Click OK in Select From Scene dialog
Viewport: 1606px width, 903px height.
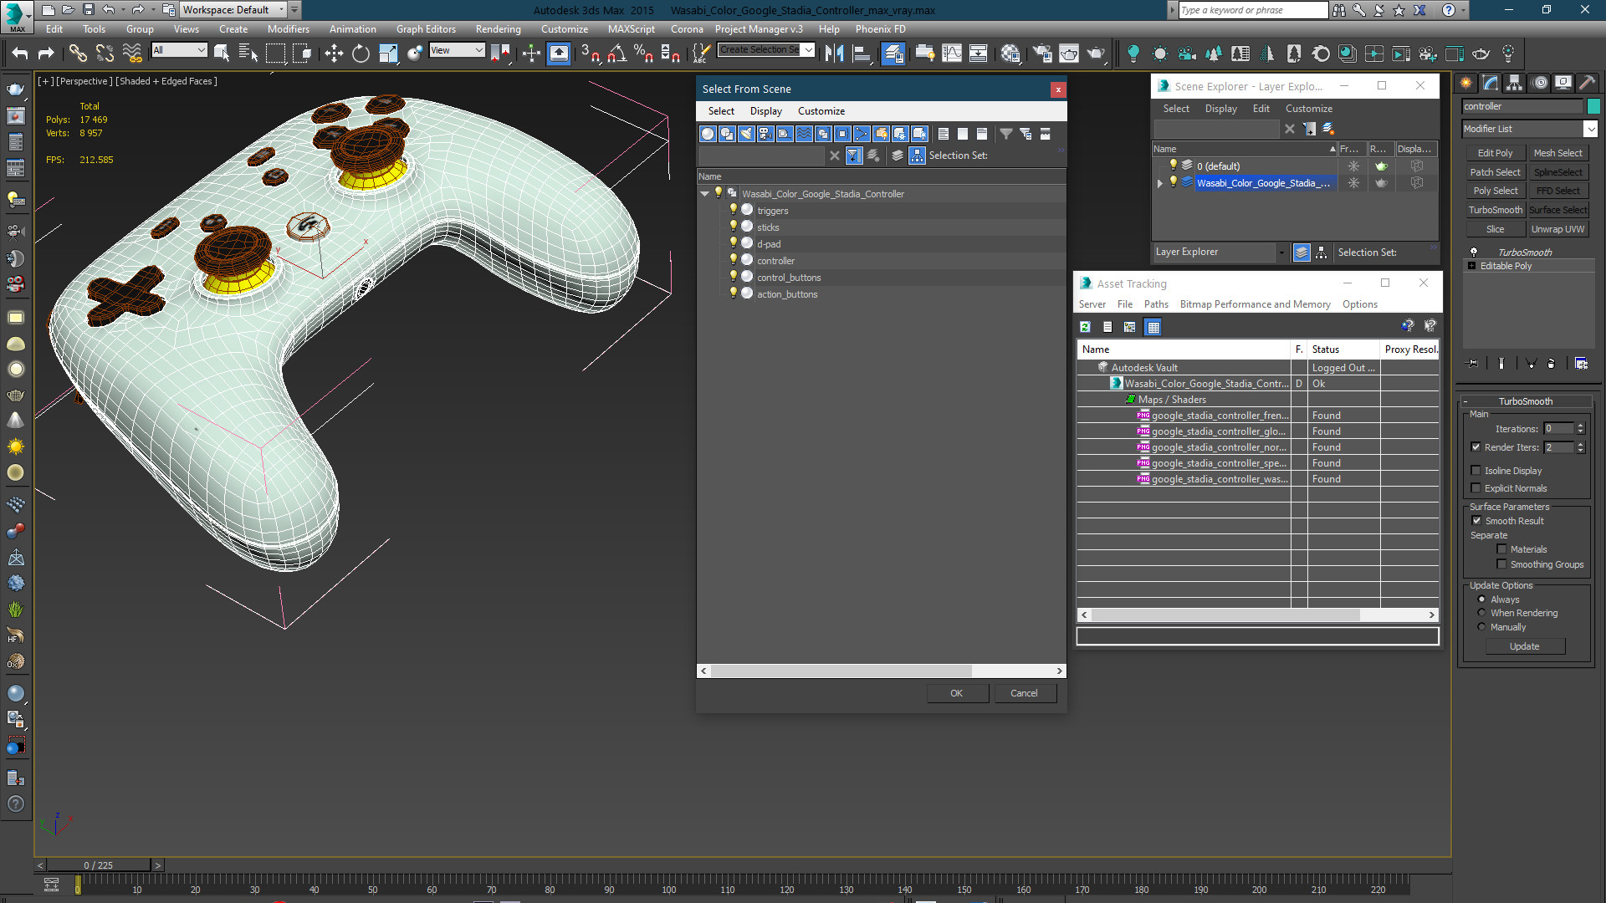(x=957, y=693)
